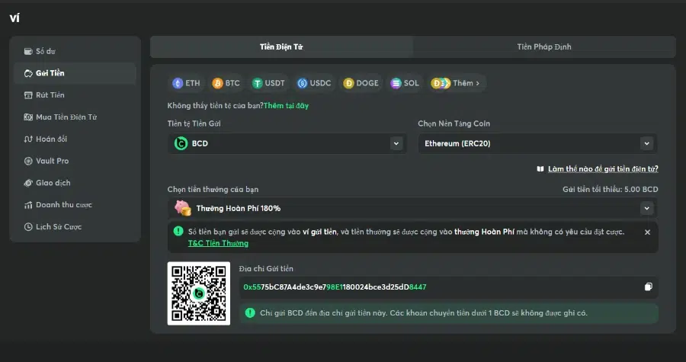Click the Tether logo on USDT chip
The width and height of the screenshot is (686, 362).
tap(258, 83)
